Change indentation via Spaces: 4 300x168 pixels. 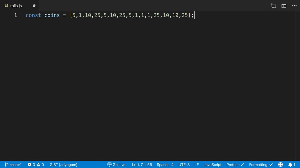pyautogui.click(x=165, y=164)
